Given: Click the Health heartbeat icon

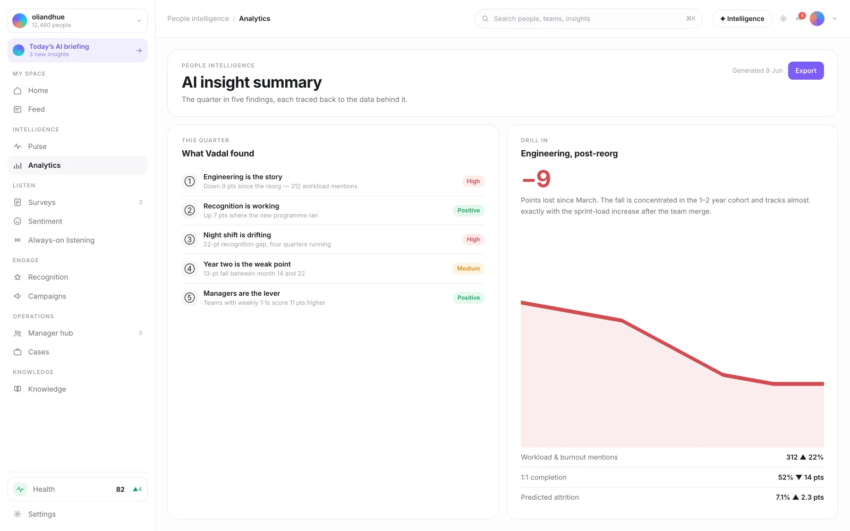Looking at the screenshot, I should pyautogui.click(x=20, y=490).
